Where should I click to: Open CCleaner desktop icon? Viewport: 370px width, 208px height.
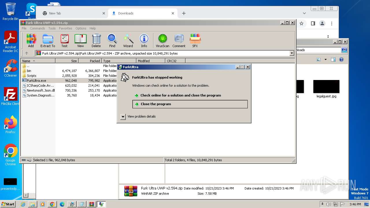pyautogui.click(x=10, y=68)
